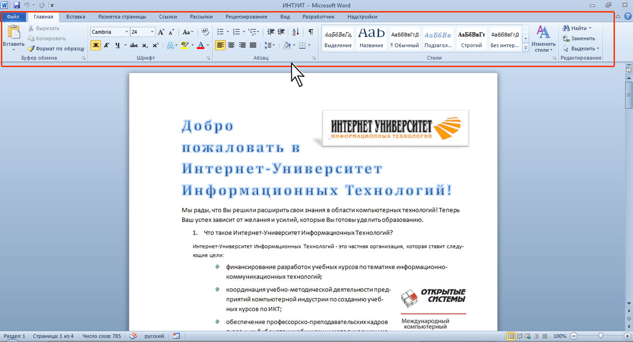The width and height of the screenshot is (633, 342).
Task: Toggle strikethrough abc formatting
Action: [x=134, y=45]
